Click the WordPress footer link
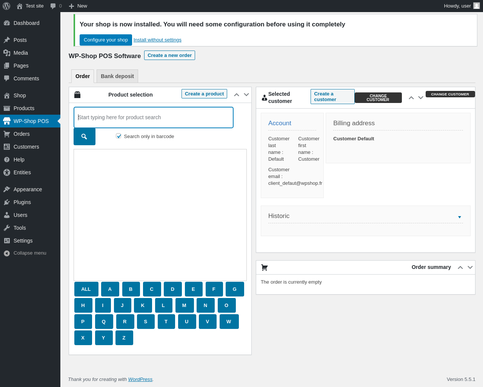The image size is (483, 387). tap(140, 379)
